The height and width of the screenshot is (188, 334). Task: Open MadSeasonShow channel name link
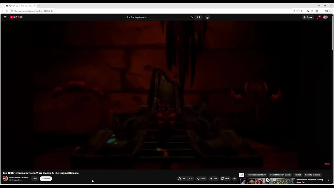[x=17, y=178]
